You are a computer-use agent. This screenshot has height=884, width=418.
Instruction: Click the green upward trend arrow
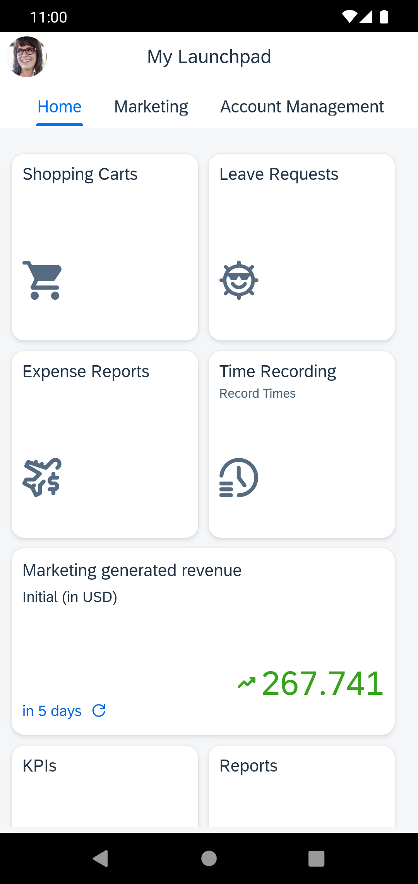coord(247,682)
